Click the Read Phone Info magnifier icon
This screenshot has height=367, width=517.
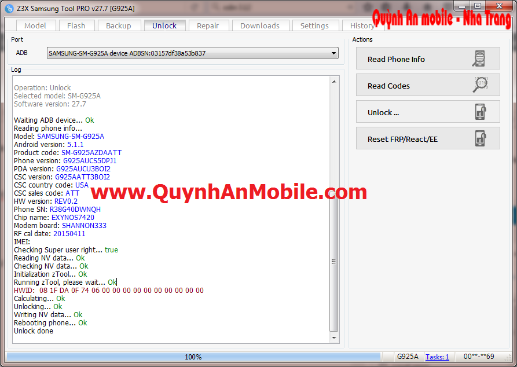pyautogui.click(x=479, y=58)
